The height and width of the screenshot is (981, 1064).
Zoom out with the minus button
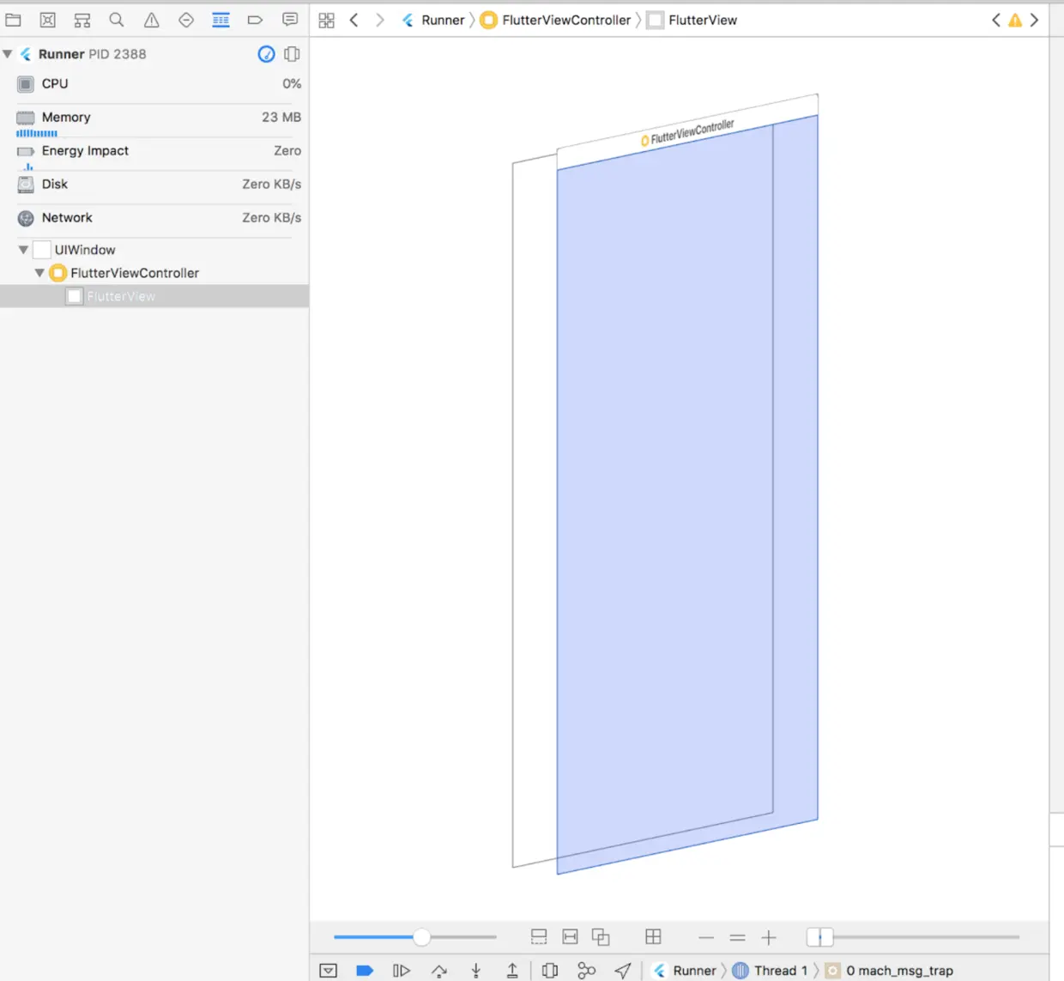click(x=706, y=937)
